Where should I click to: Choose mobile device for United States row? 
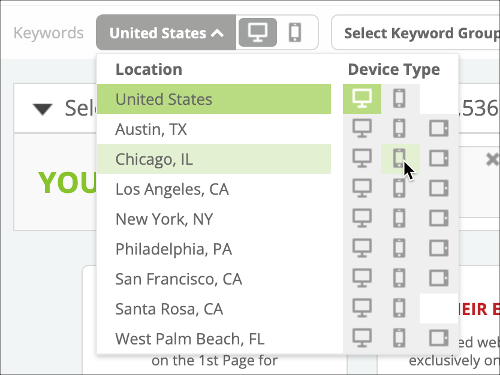click(x=400, y=99)
